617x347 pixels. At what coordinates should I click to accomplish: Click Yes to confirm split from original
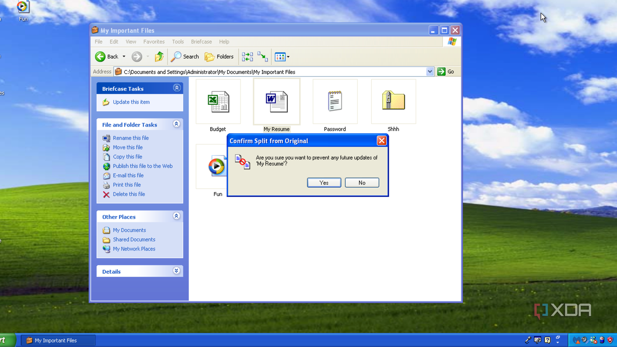324,183
